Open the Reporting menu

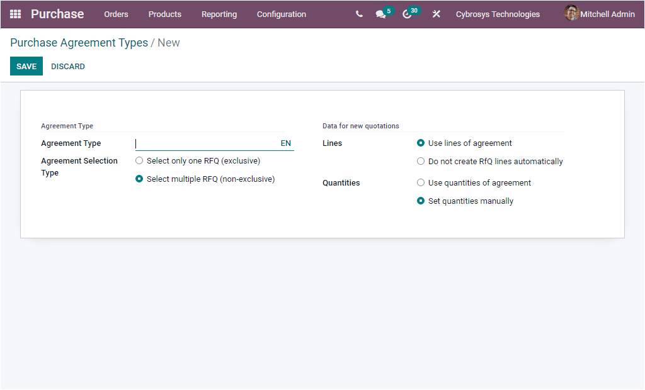tap(219, 14)
